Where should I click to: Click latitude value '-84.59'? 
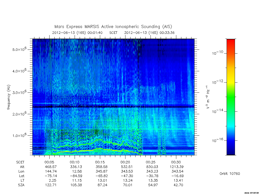coord(76,176)
